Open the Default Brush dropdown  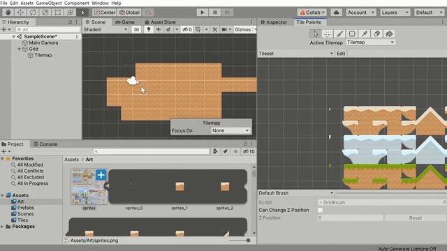pyautogui.click(x=295, y=193)
